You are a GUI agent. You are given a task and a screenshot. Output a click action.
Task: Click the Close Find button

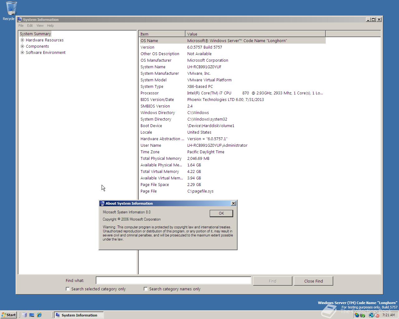pyautogui.click(x=313, y=281)
